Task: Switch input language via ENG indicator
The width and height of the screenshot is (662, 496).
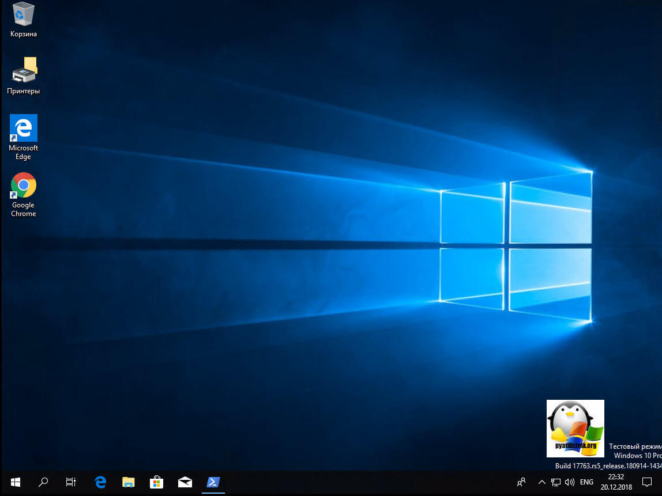Action: pos(586,482)
